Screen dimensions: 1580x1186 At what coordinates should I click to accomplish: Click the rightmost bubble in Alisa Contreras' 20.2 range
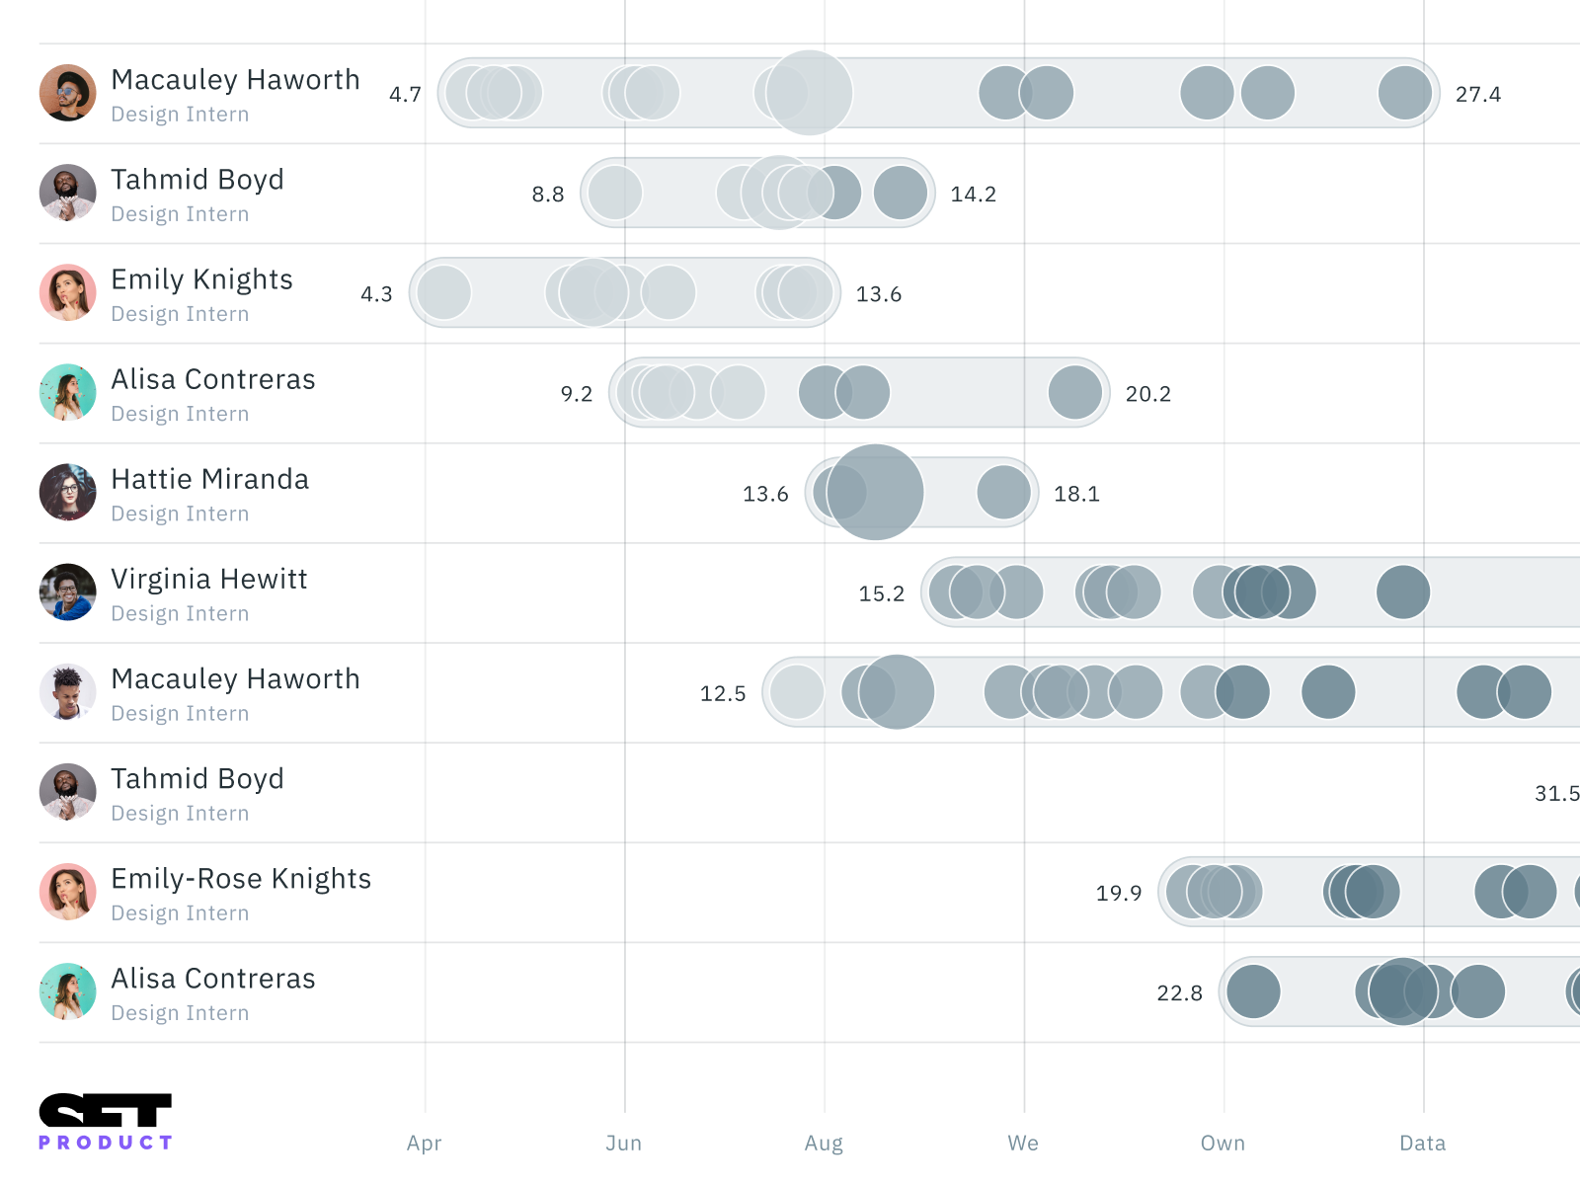pyautogui.click(x=1075, y=392)
